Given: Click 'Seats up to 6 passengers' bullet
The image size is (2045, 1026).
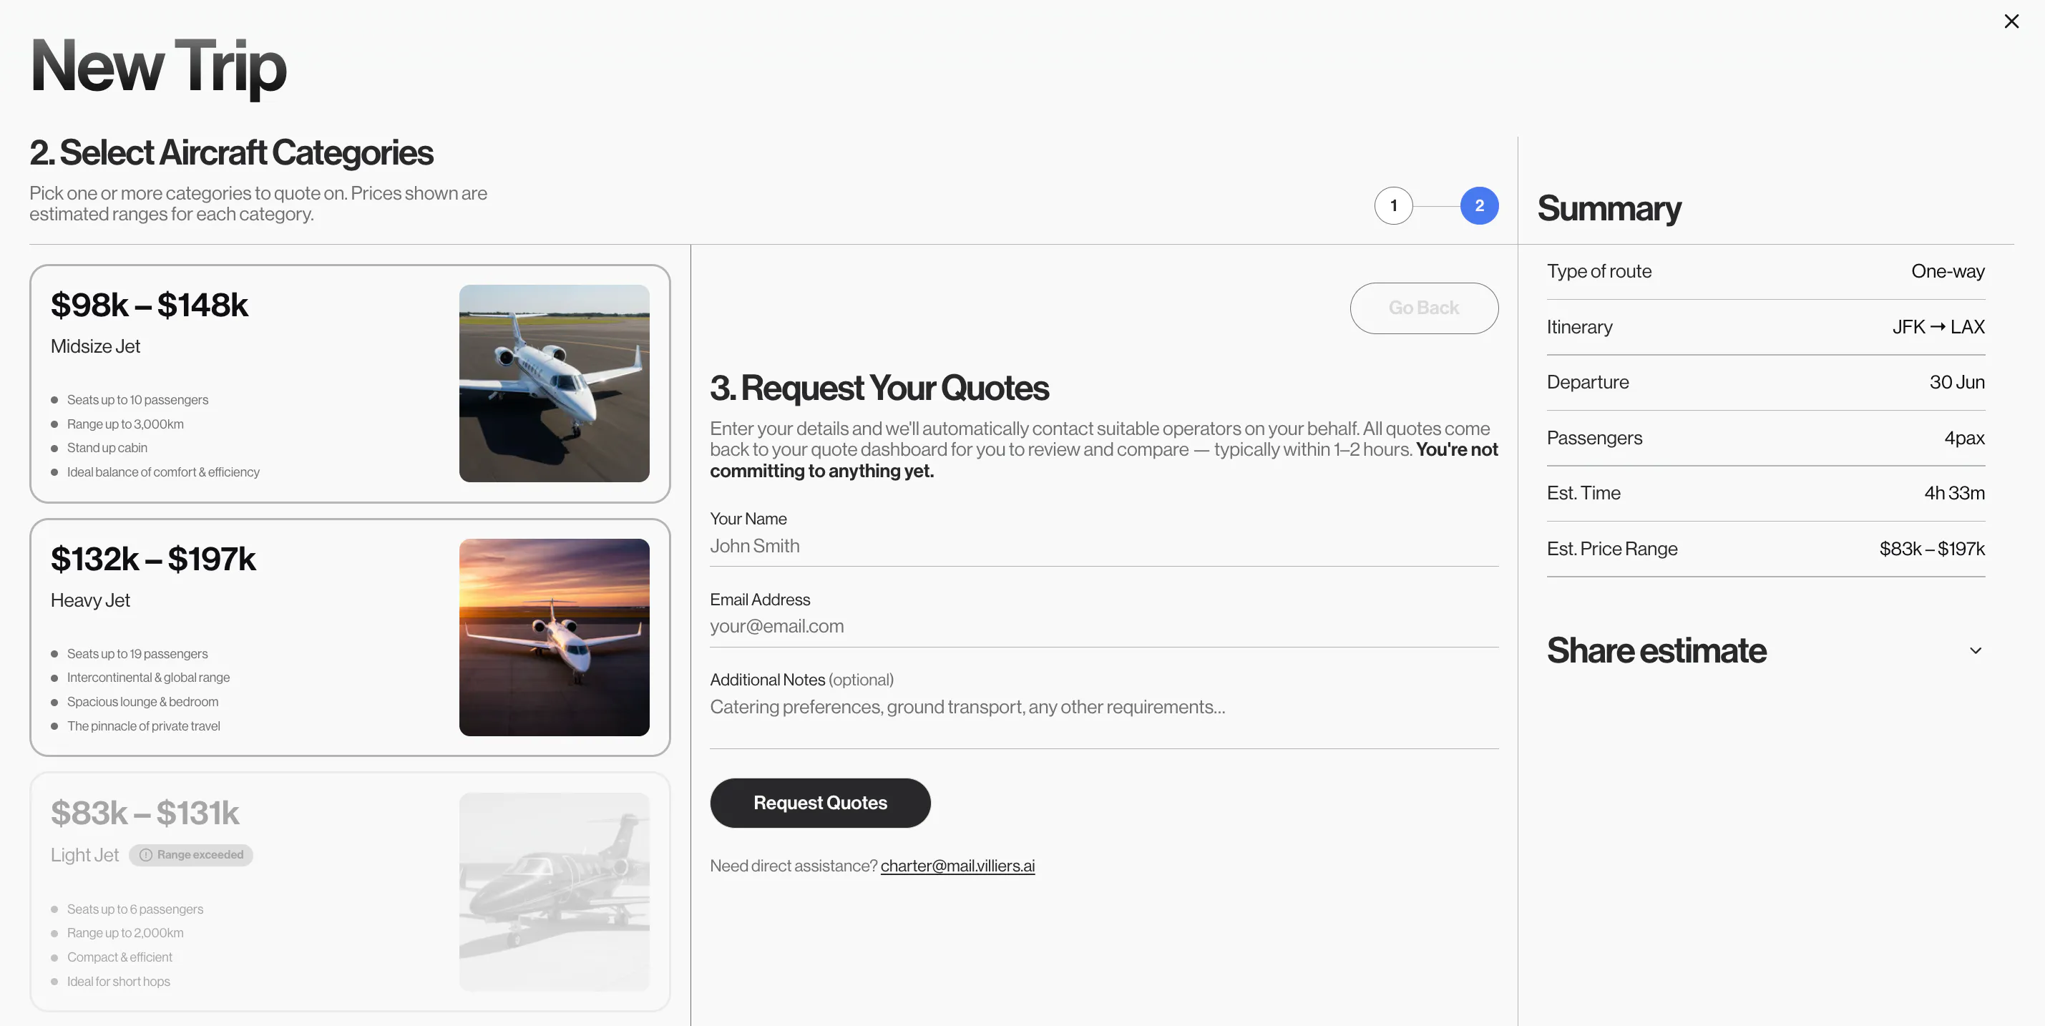Looking at the screenshot, I should tap(135, 909).
